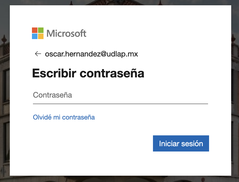Viewport: 239px width, 182px height.
Task: Click the Escribir contraseña heading
Action: 88,73
